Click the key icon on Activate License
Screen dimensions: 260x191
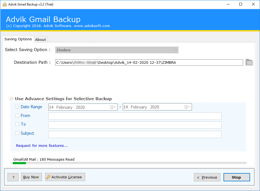click(x=48, y=177)
